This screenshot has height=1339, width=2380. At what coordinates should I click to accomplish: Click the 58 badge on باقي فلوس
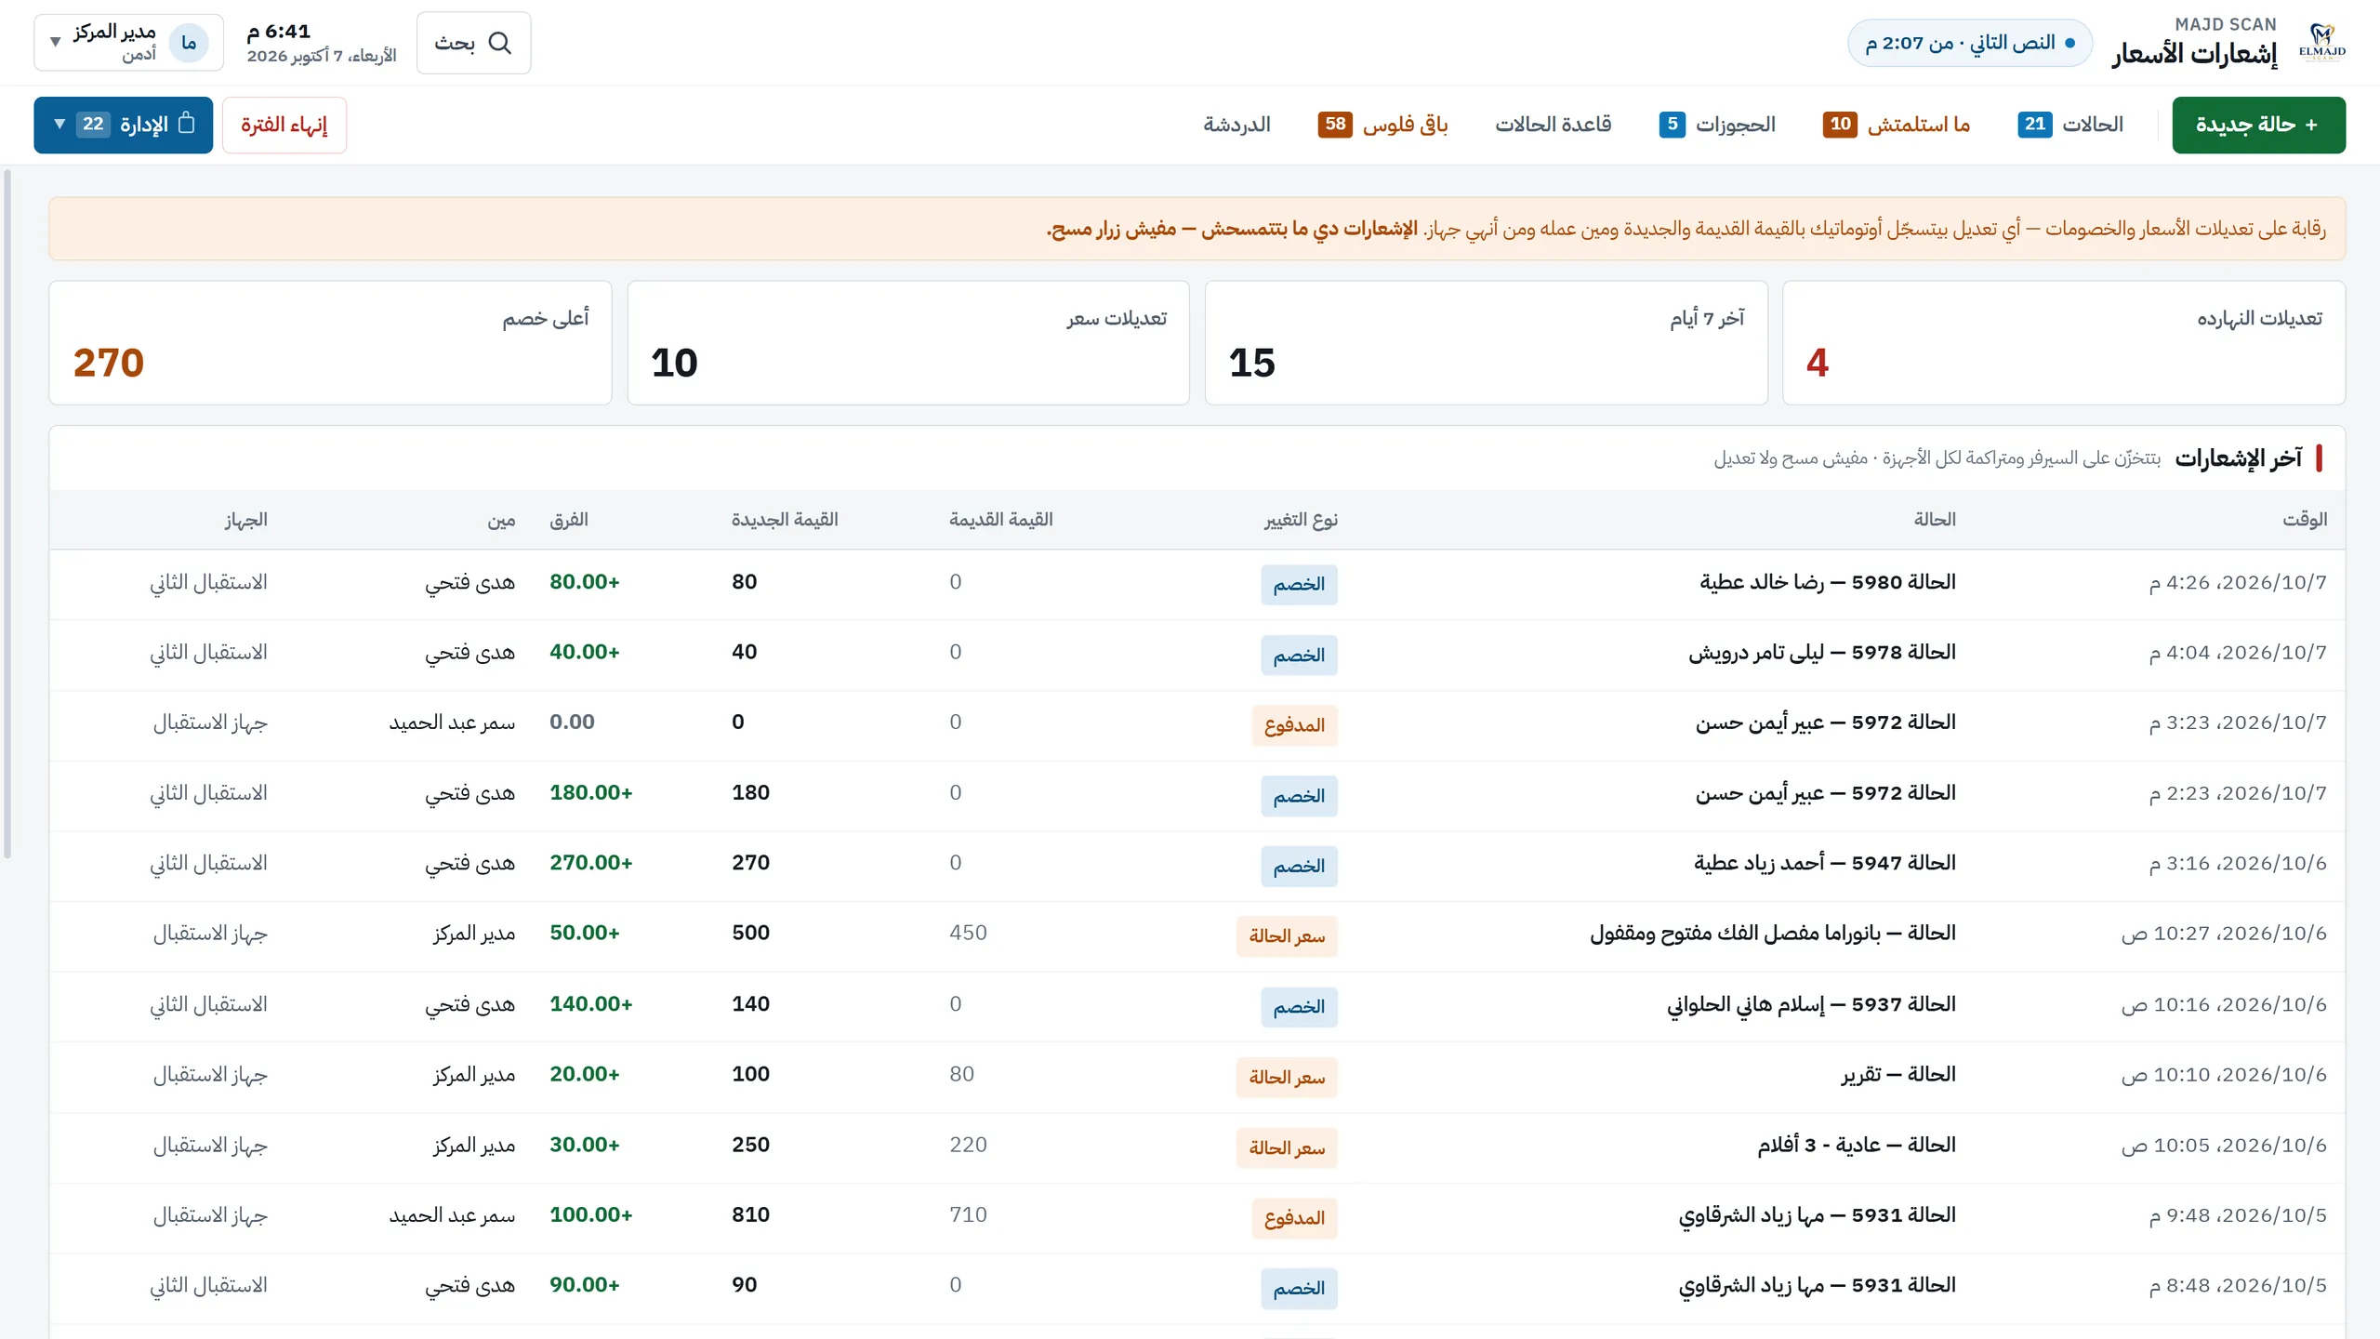coord(1335,124)
